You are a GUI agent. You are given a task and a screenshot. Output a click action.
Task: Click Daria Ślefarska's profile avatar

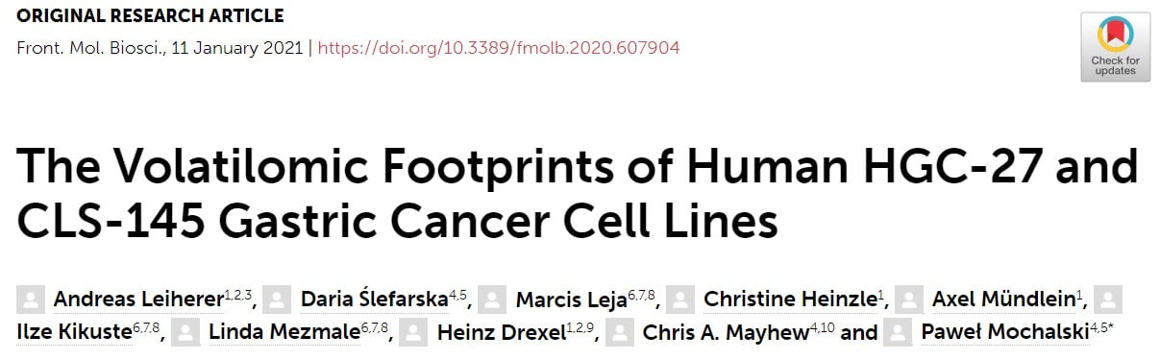279,300
